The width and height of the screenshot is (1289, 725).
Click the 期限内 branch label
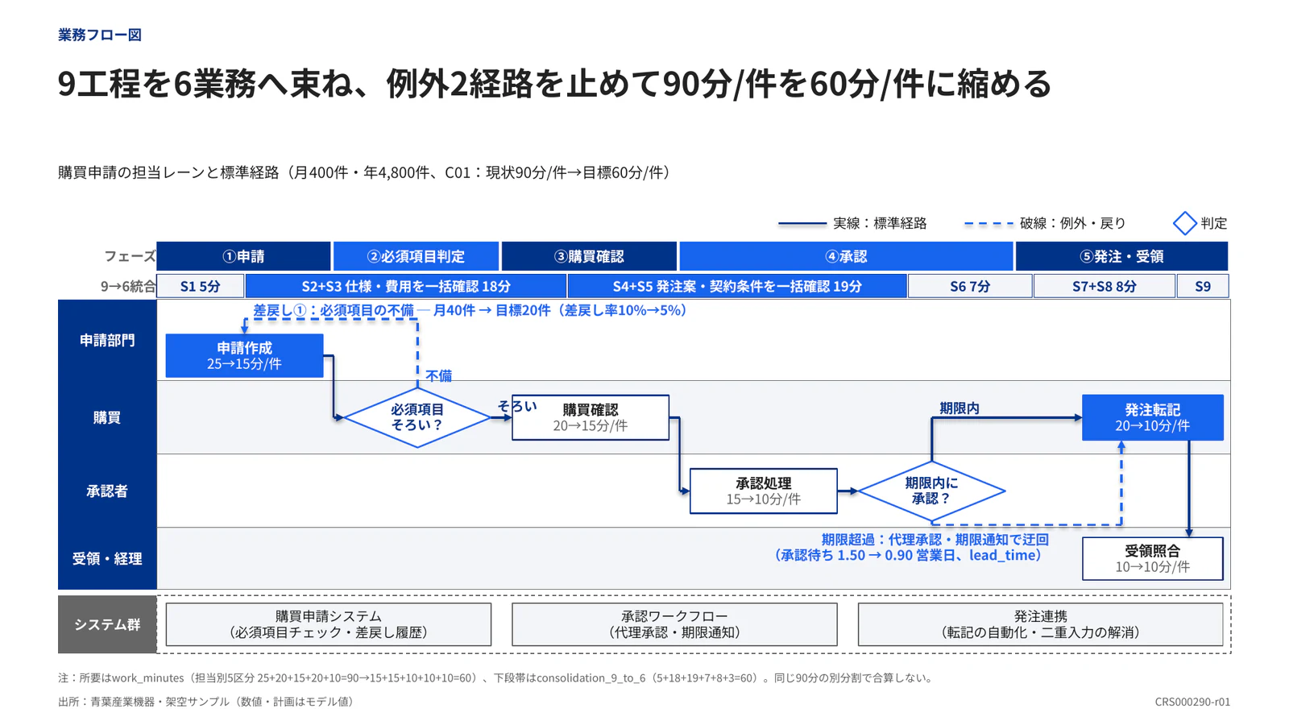tap(959, 408)
